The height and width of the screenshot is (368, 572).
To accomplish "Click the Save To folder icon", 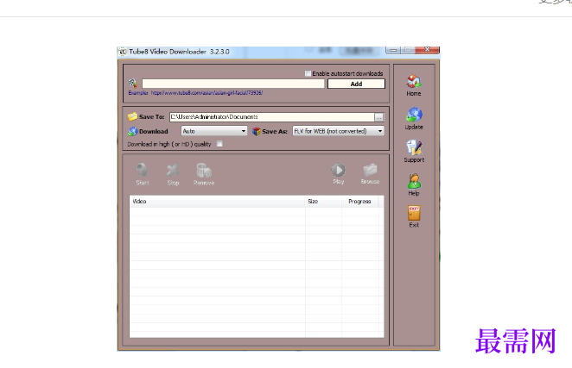I will coord(132,116).
